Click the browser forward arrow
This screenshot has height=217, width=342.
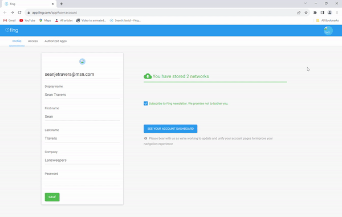12,13
